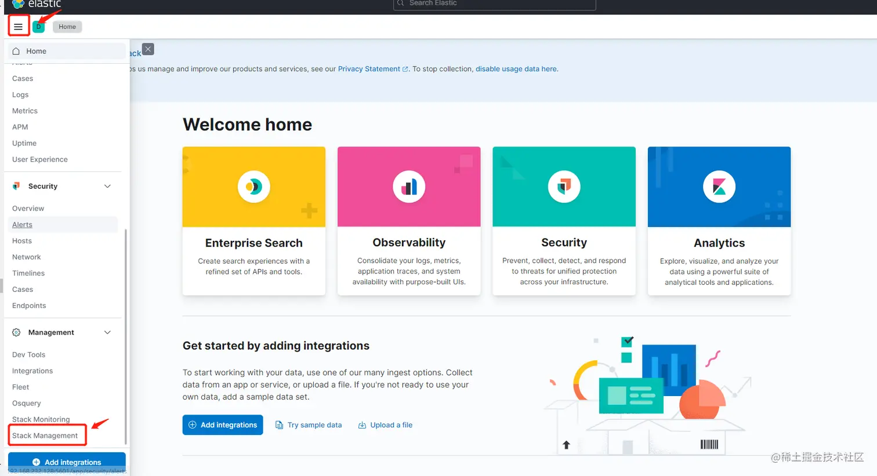Open Hosts in Security section
This screenshot has height=476, width=877.
click(x=22, y=241)
